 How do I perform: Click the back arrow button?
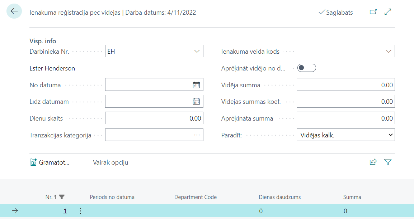[x=14, y=11]
